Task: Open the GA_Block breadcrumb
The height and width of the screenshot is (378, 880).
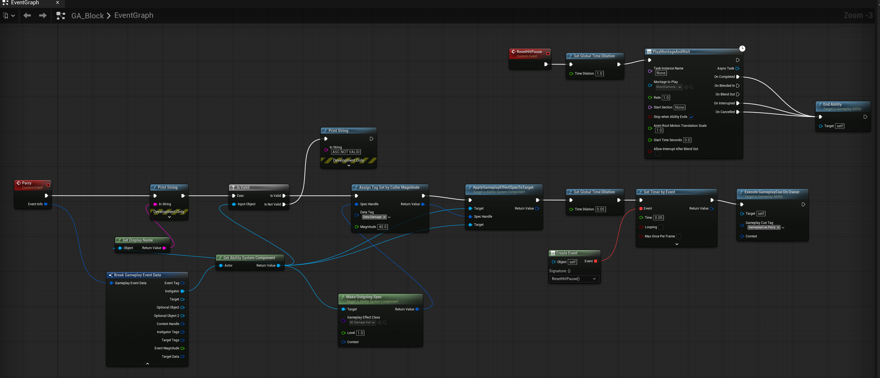Action: [x=88, y=16]
